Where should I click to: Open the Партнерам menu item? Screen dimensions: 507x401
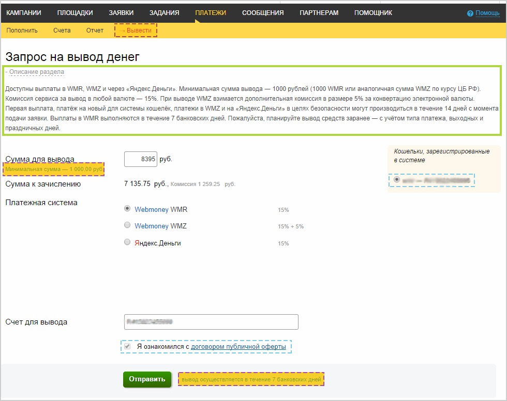pyautogui.click(x=319, y=13)
